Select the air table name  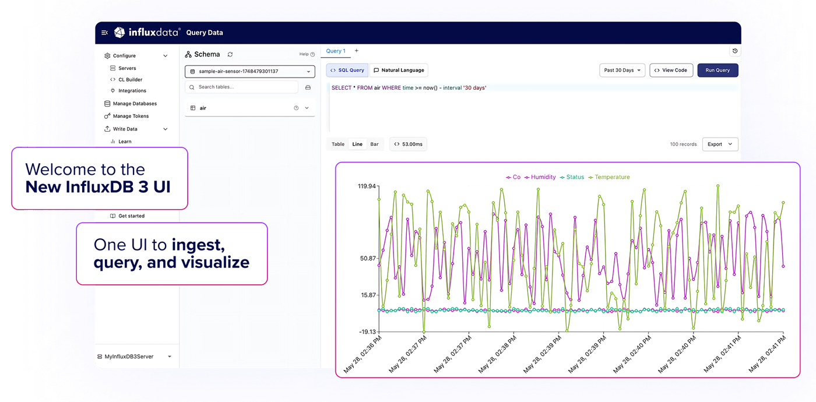(x=203, y=108)
